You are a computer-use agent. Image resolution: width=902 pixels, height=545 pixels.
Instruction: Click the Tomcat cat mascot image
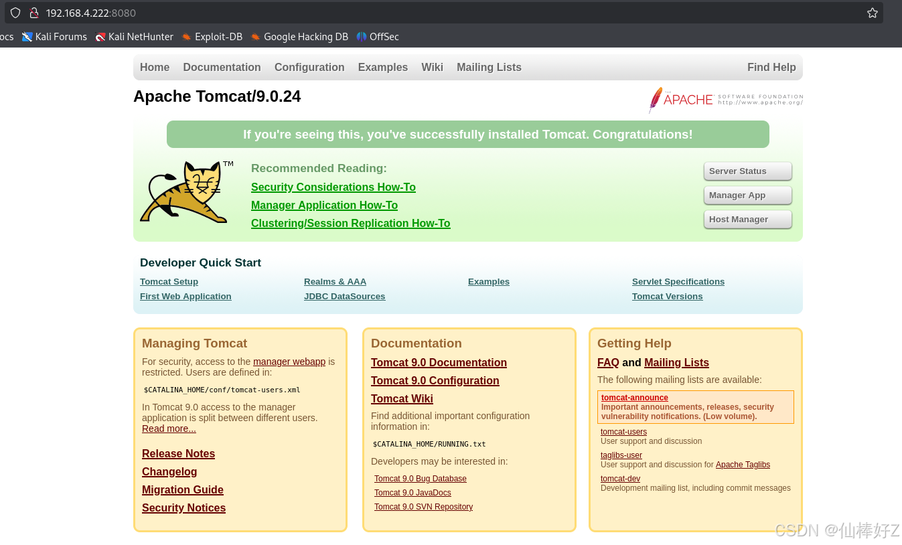186,191
